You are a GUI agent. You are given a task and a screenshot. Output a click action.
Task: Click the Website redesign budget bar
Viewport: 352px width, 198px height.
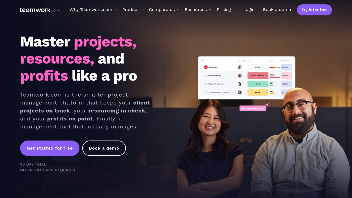click(x=275, y=77)
